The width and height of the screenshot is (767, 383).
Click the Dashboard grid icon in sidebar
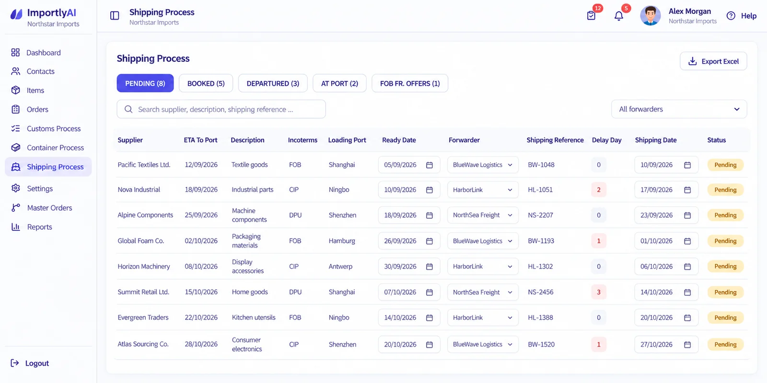pyautogui.click(x=16, y=53)
